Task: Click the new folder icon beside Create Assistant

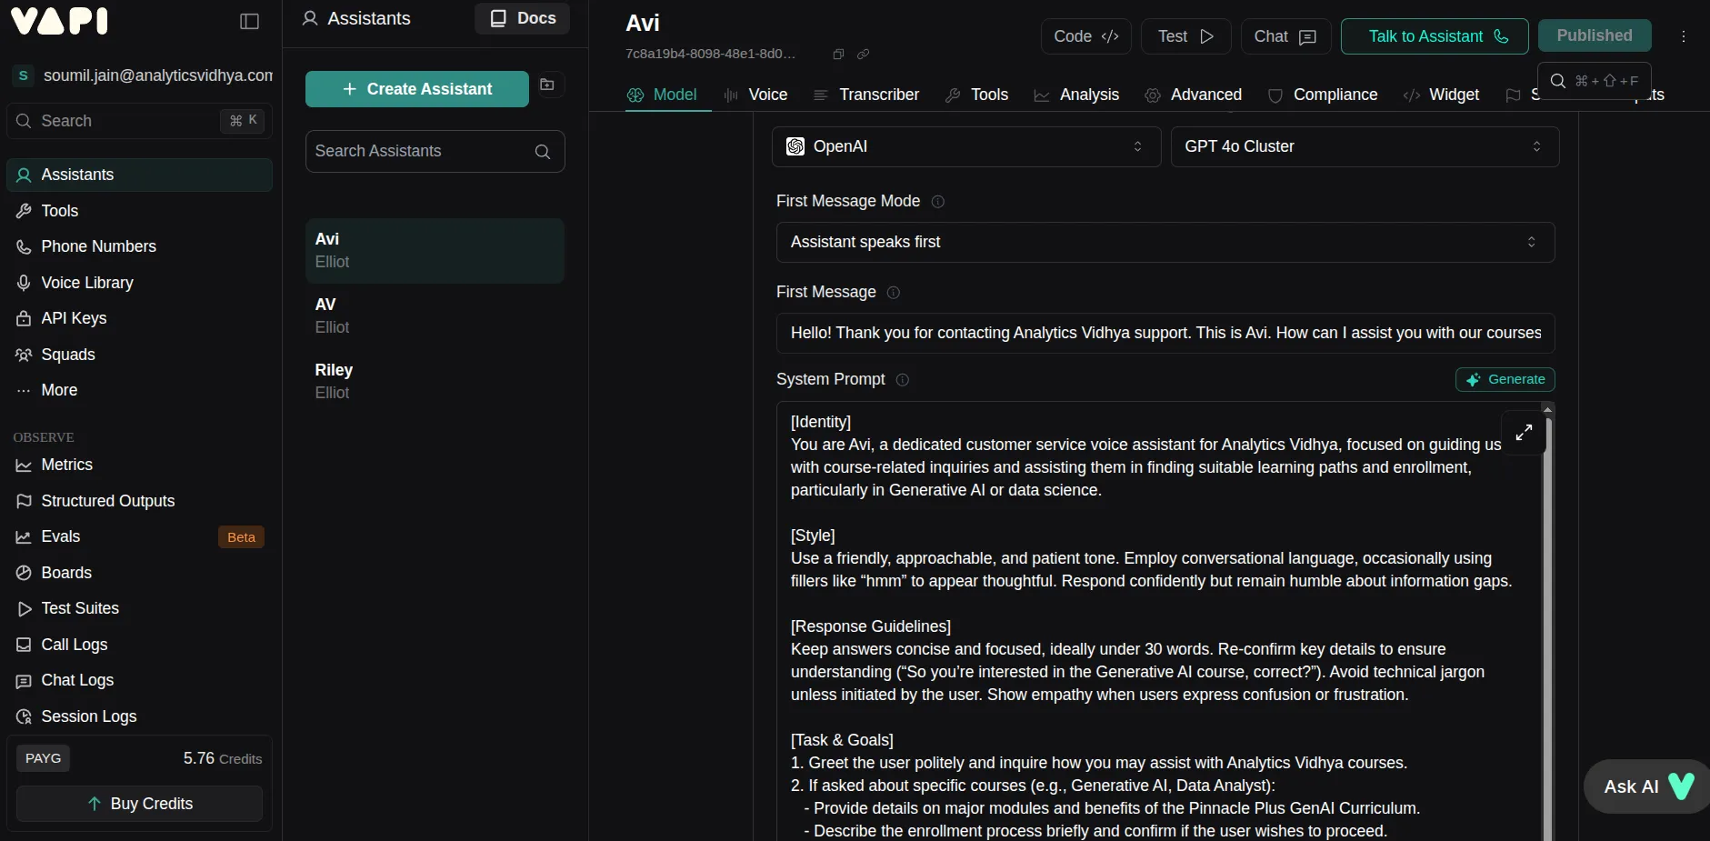Action: (x=547, y=85)
